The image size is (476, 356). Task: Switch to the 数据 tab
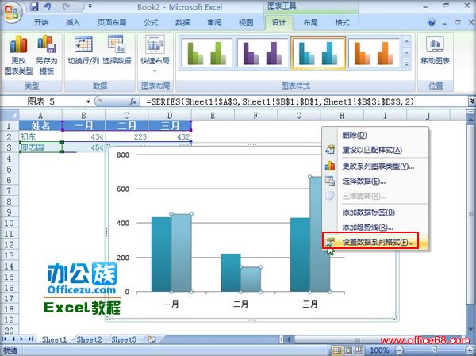pyautogui.click(x=182, y=22)
